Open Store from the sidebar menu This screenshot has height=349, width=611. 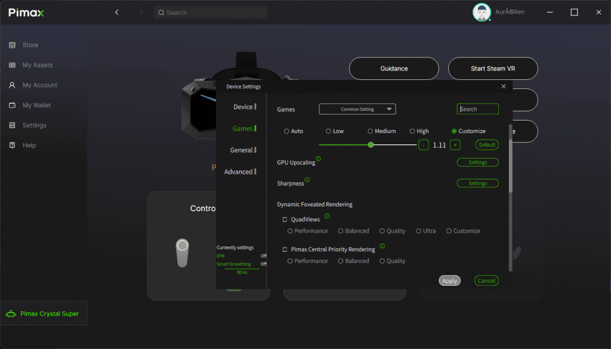pos(30,45)
